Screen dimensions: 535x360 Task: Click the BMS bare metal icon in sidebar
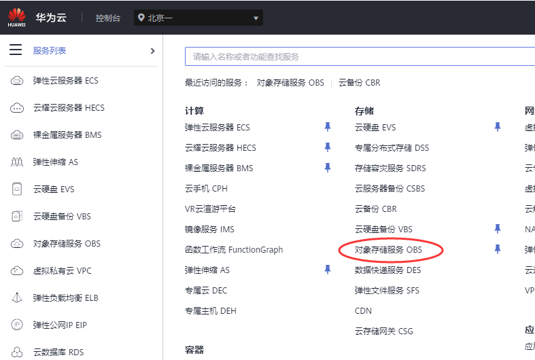coord(17,135)
